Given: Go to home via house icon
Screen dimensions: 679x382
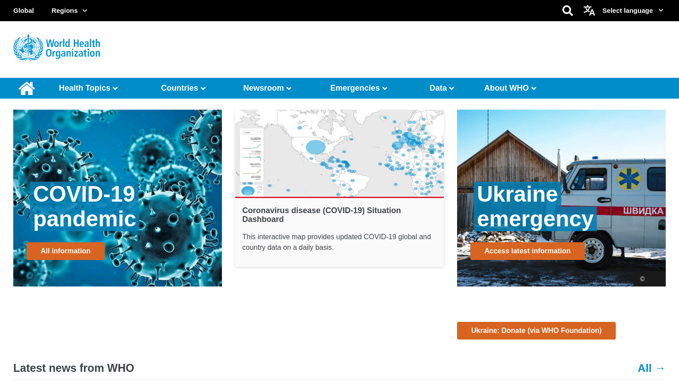Looking at the screenshot, I should (x=27, y=88).
